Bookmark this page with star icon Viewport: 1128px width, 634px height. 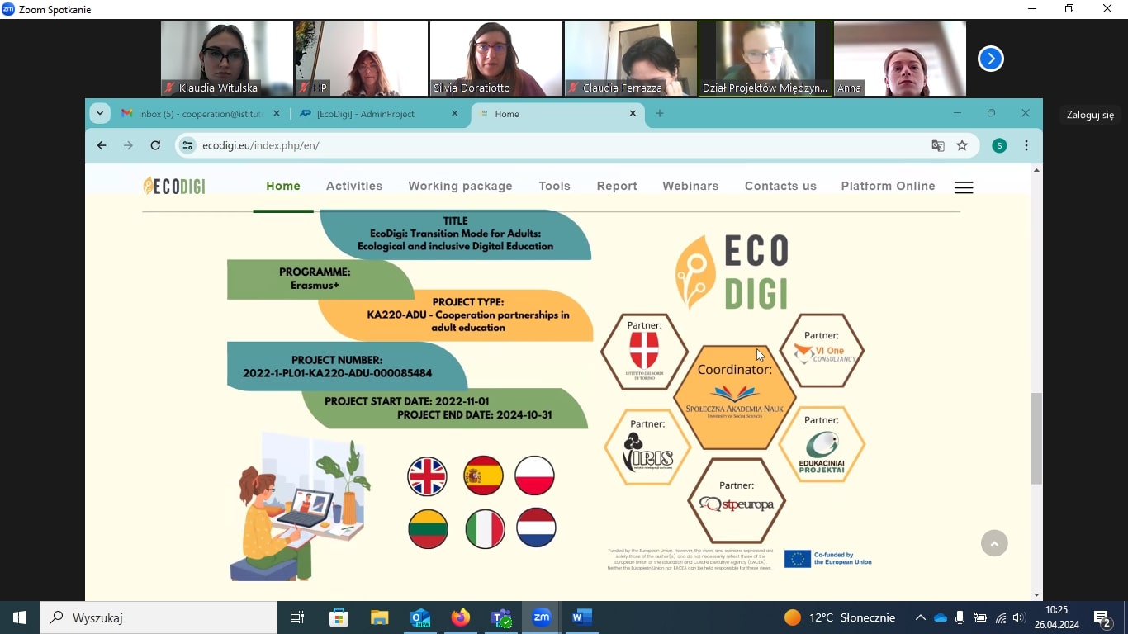(x=962, y=145)
